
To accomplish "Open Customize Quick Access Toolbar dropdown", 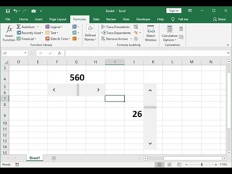I will 41,11.
